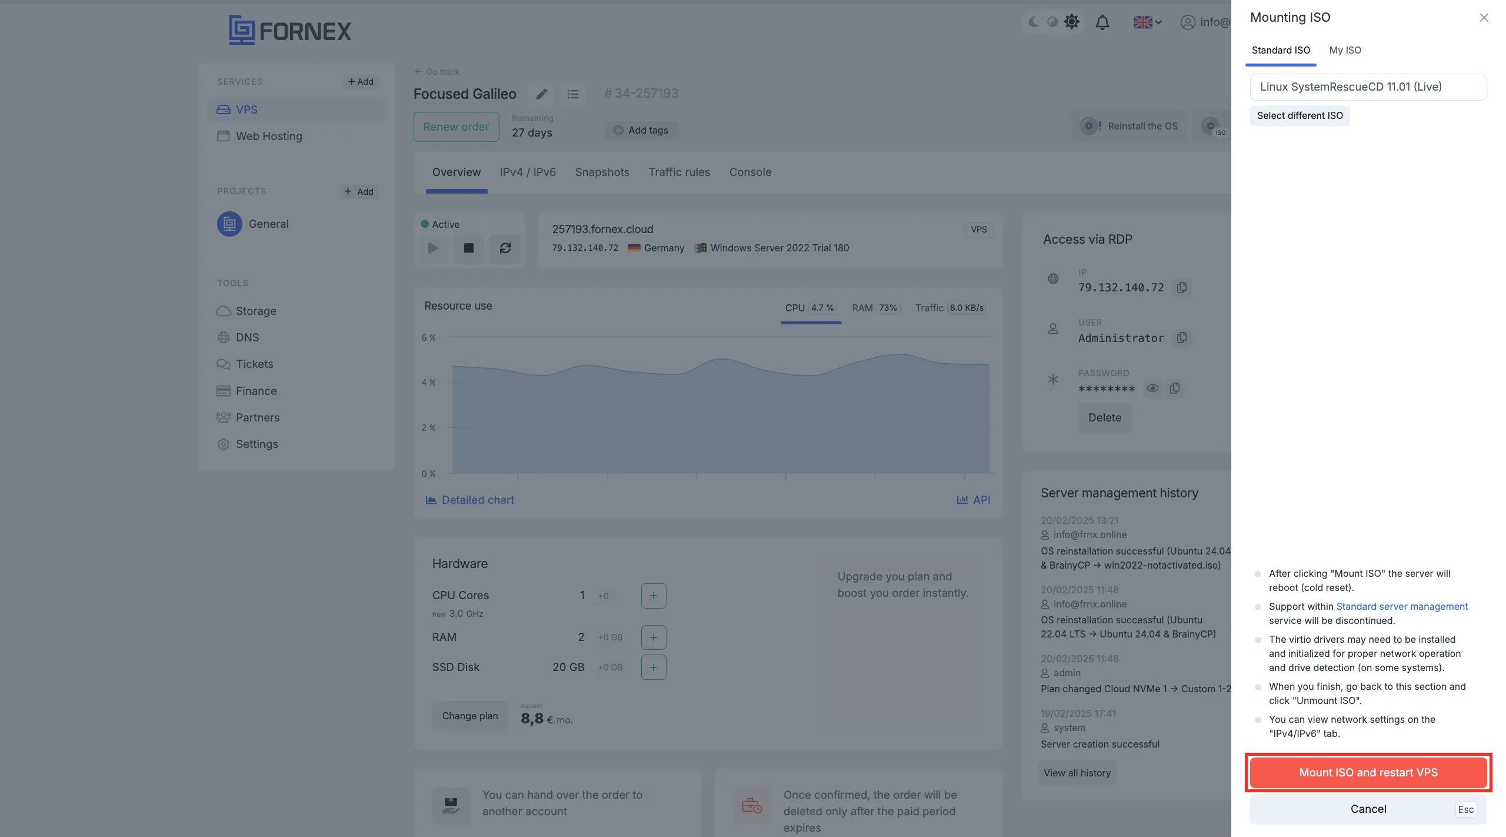The height and width of the screenshot is (837, 1506).
Task: Open Finance section
Action: click(246, 391)
